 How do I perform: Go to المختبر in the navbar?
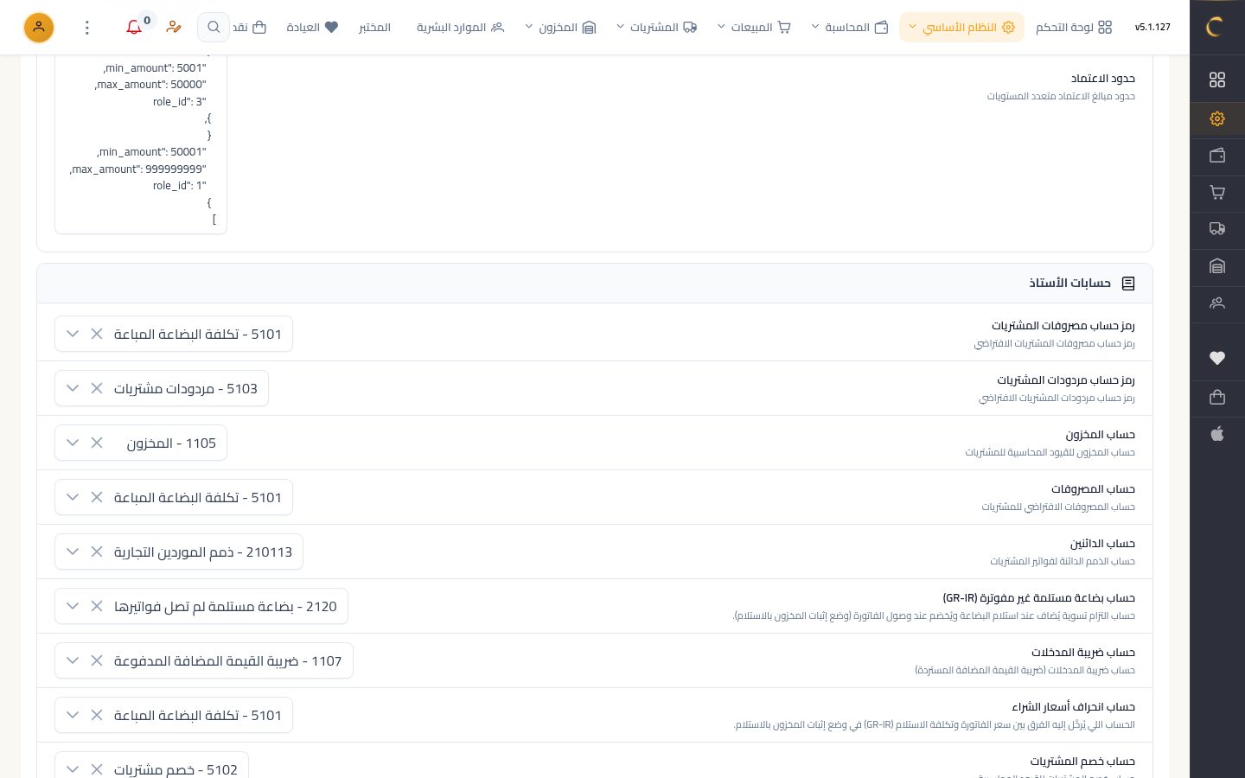(375, 28)
